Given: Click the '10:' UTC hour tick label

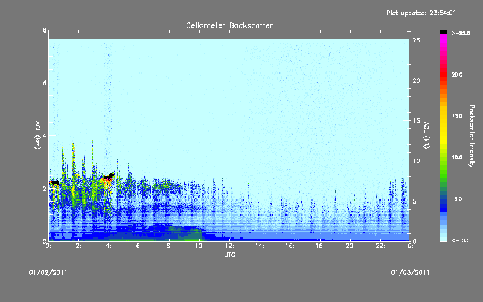Looking at the screenshot, I should tap(199, 246).
